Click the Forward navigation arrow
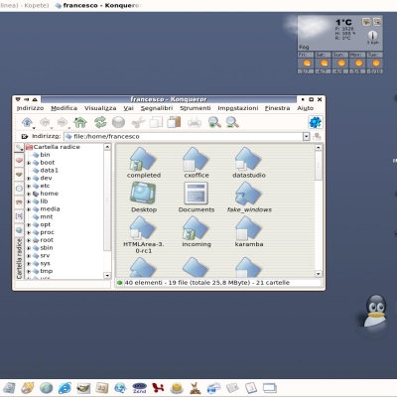This screenshot has width=397, height=397. pos(63,122)
